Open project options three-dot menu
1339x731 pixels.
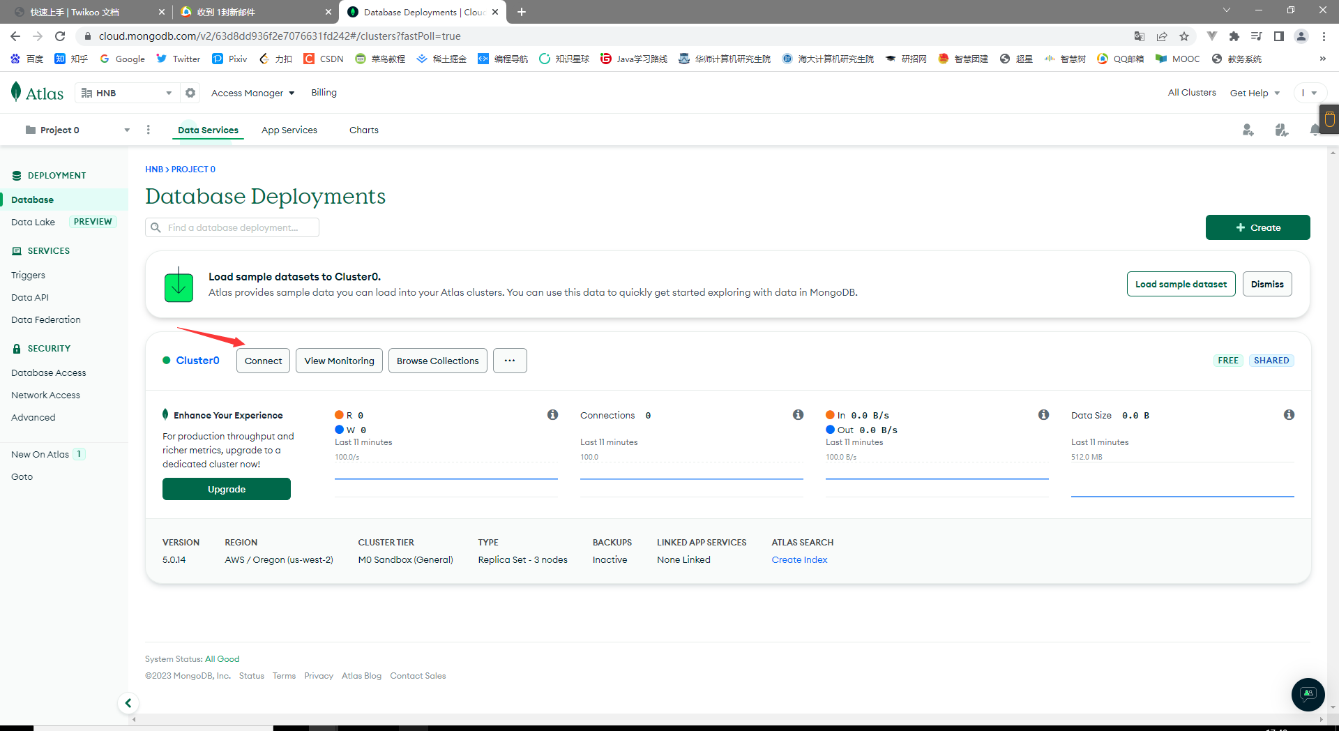[148, 130]
